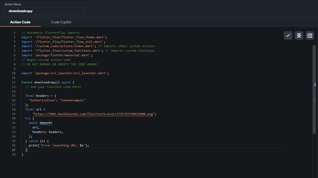Select the Action Code tab
Screen dimensions: 318x178
click(20, 22)
